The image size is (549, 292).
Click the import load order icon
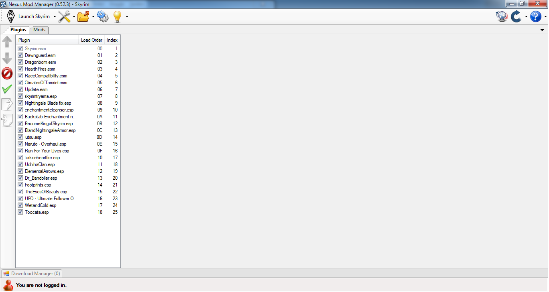pos(7,120)
